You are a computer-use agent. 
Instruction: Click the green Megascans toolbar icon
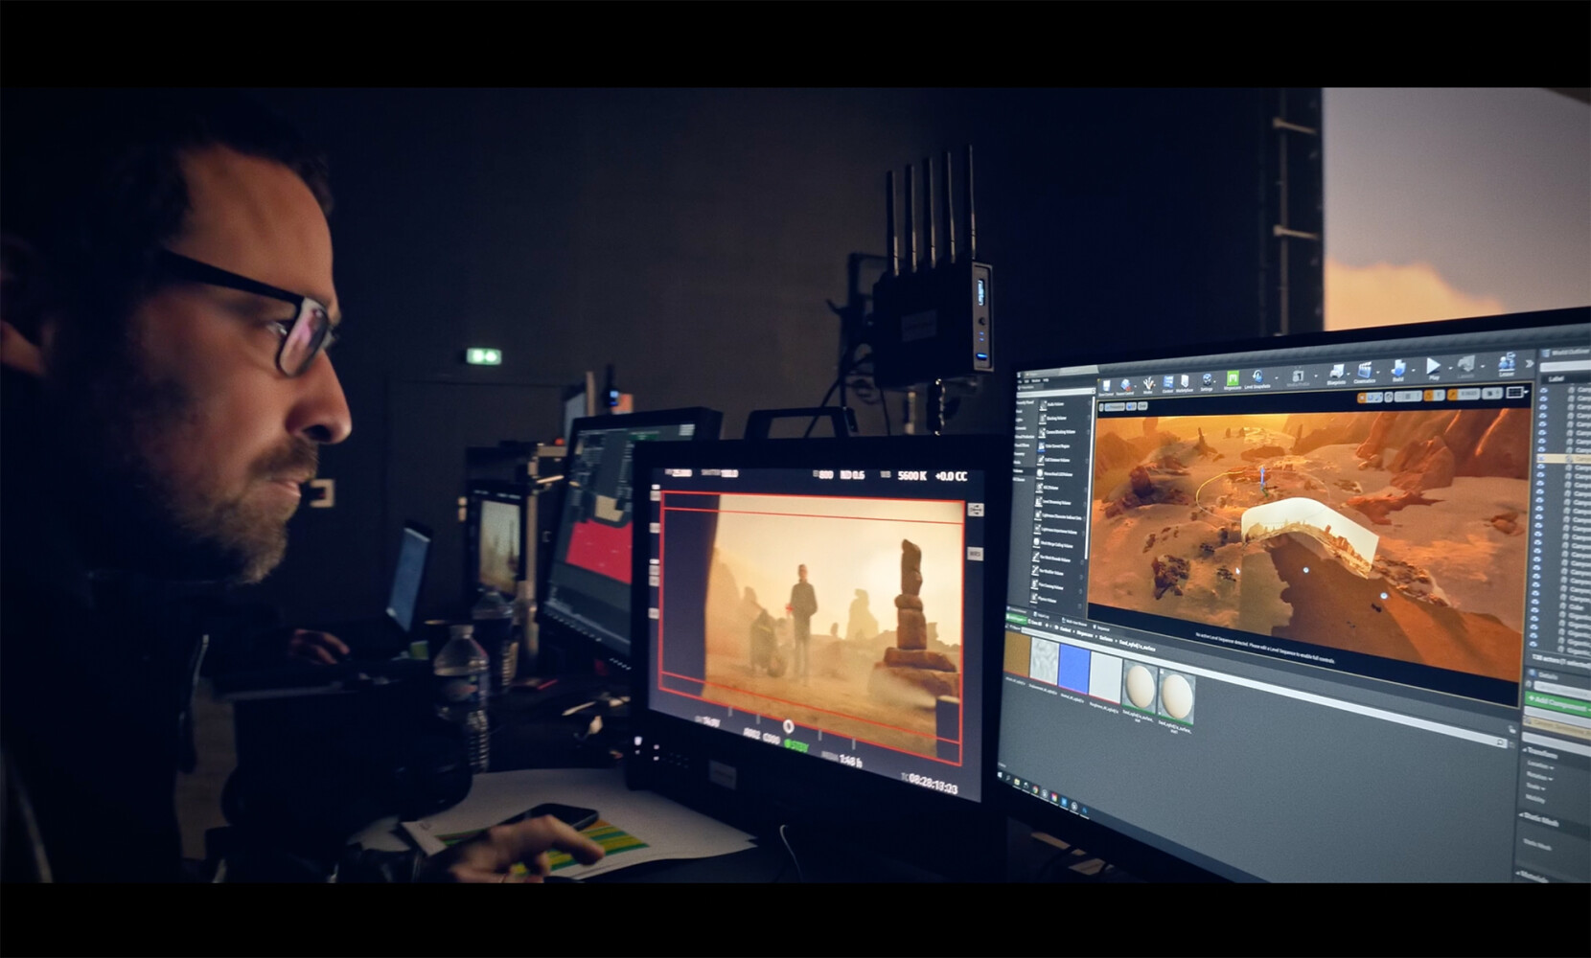coord(1233,378)
